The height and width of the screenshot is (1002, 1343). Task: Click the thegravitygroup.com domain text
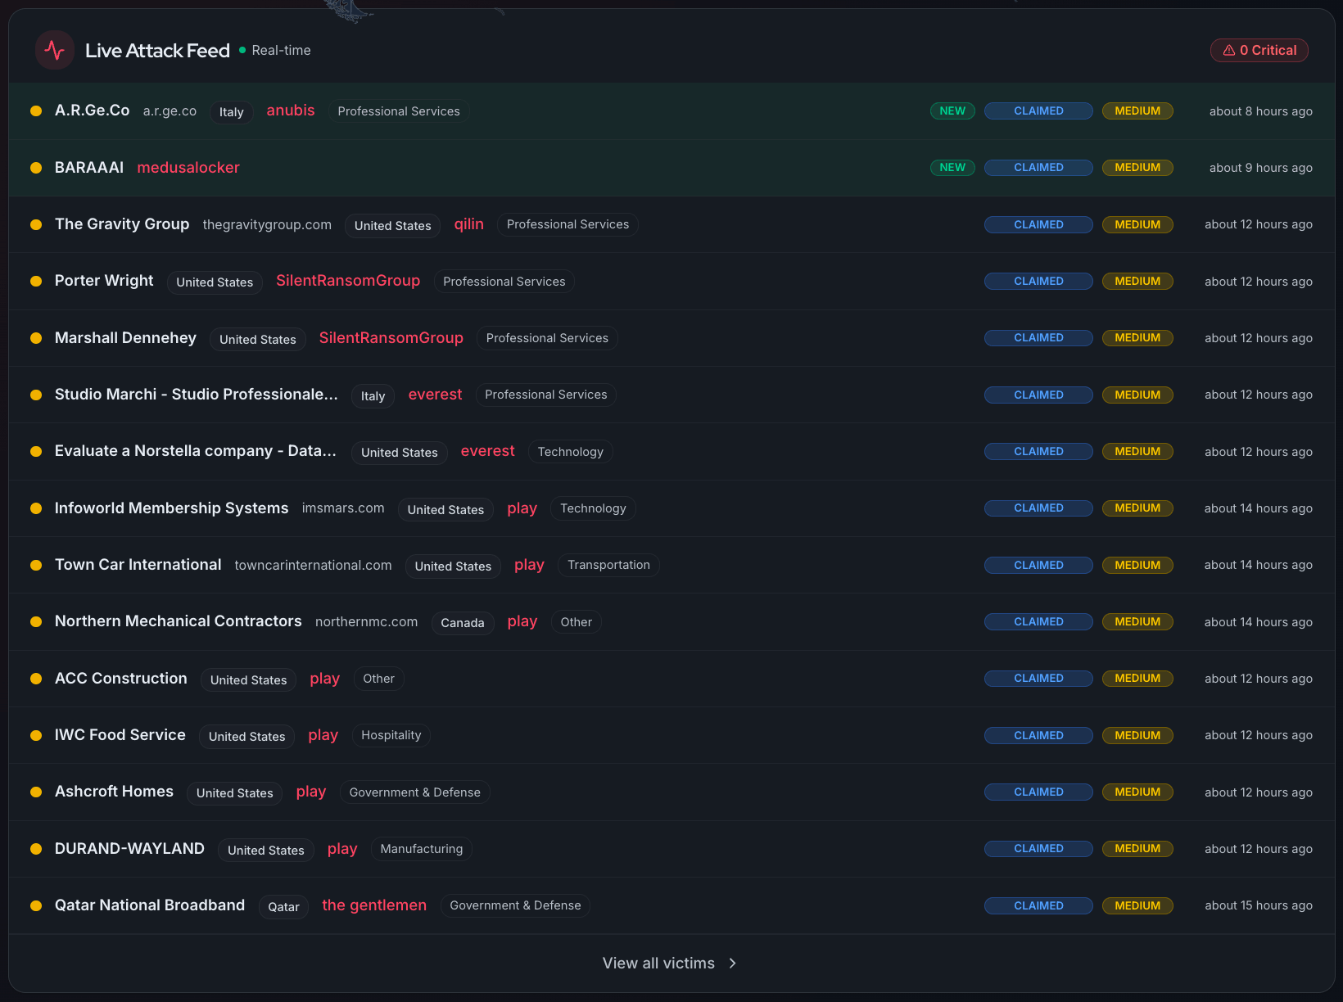(267, 225)
